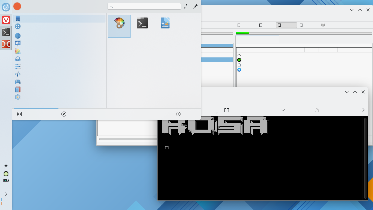373x210 pixels.
Task: Open the launcher configure sliders button
Action: 186,6
